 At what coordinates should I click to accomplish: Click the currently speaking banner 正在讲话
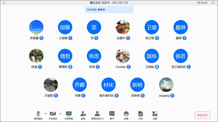109,10
